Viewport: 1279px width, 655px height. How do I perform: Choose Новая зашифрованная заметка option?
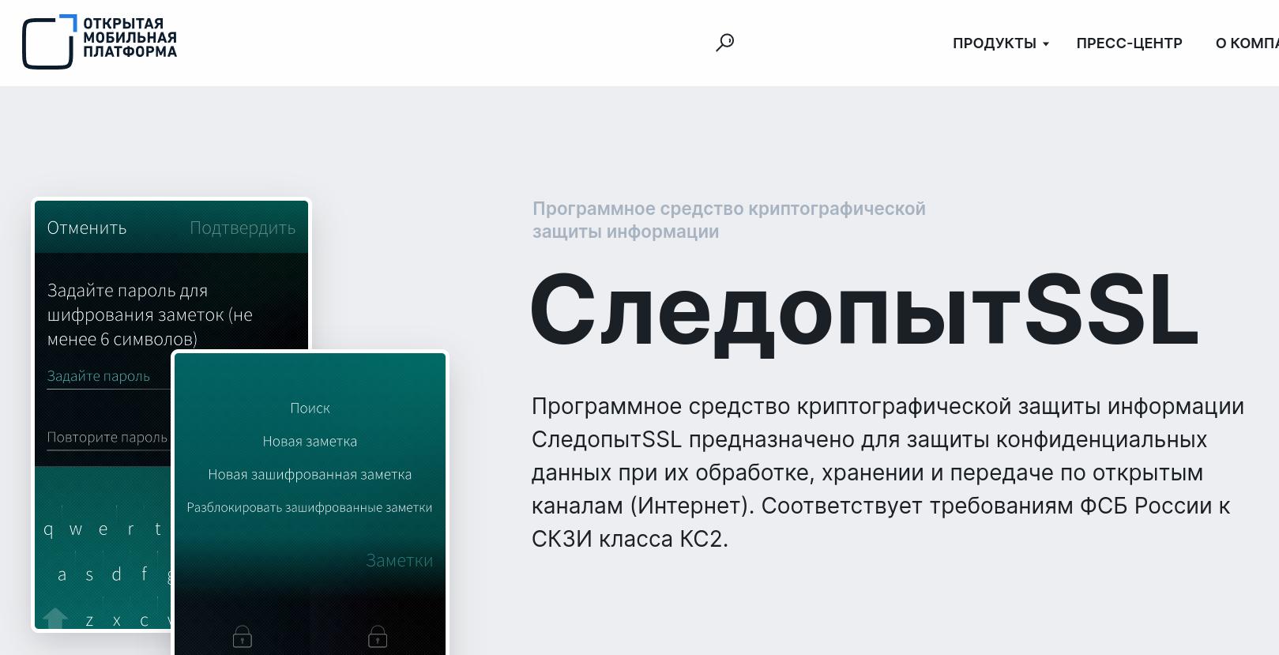(310, 475)
